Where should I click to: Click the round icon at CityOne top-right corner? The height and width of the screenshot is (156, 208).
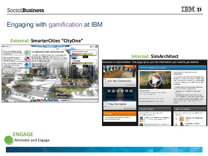[x=97, y=47]
